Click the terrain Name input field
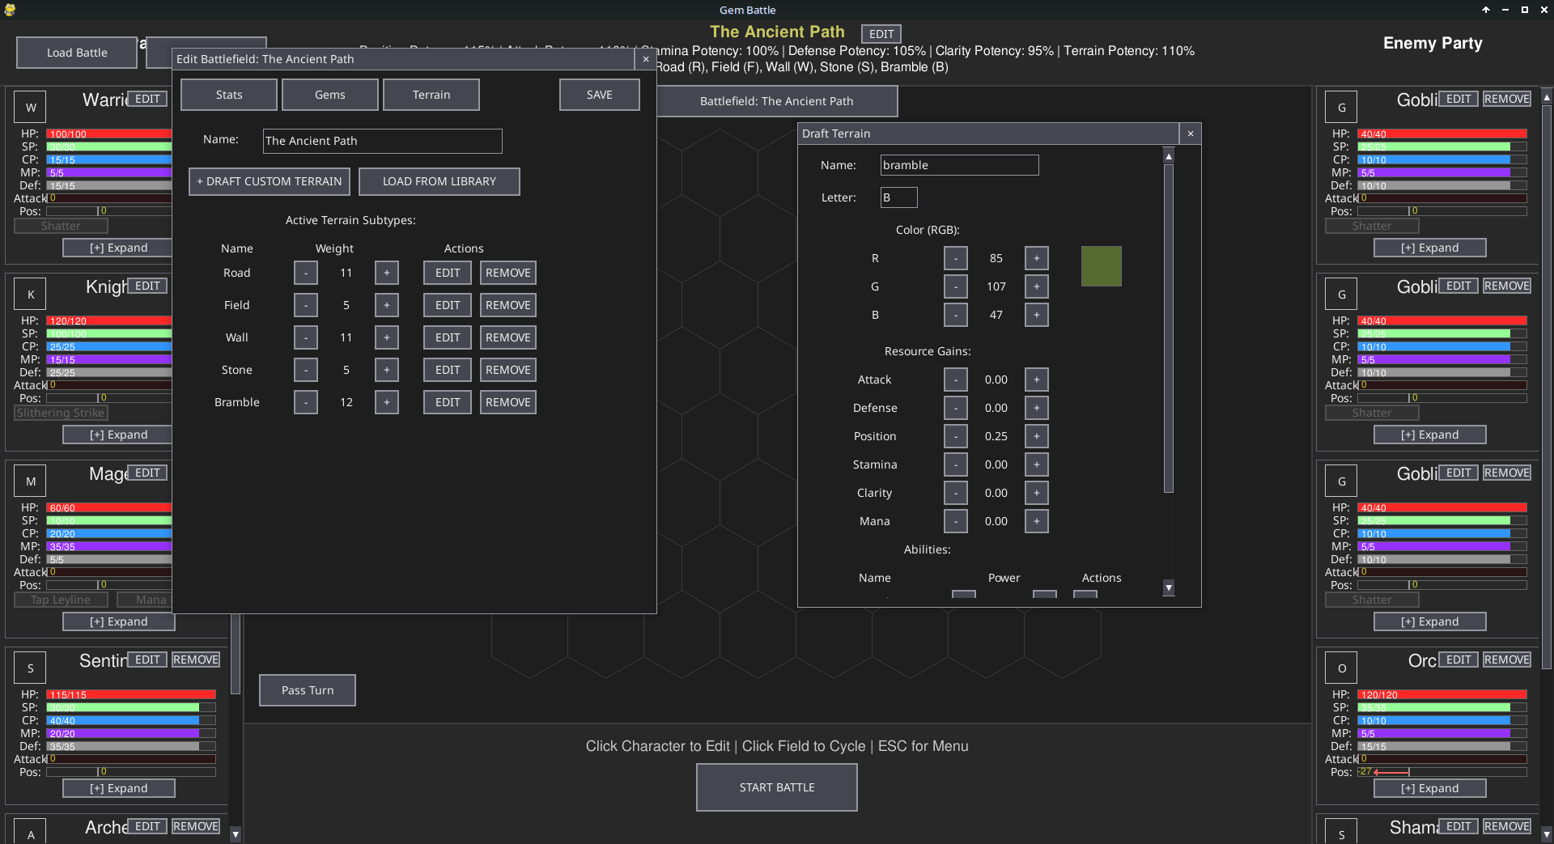The width and height of the screenshot is (1554, 844). click(959, 164)
